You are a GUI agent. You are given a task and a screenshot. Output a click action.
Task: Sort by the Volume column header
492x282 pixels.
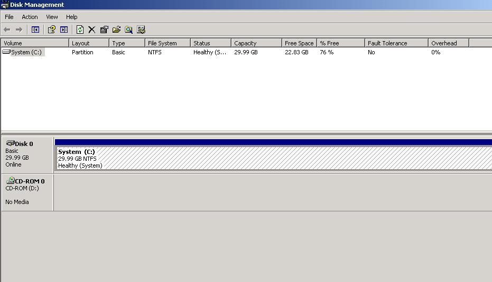click(35, 43)
